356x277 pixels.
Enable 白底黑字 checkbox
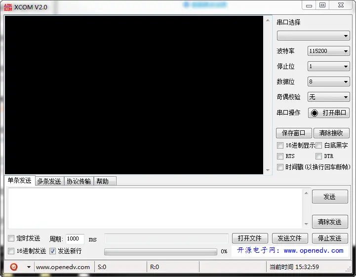[x=319, y=145]
